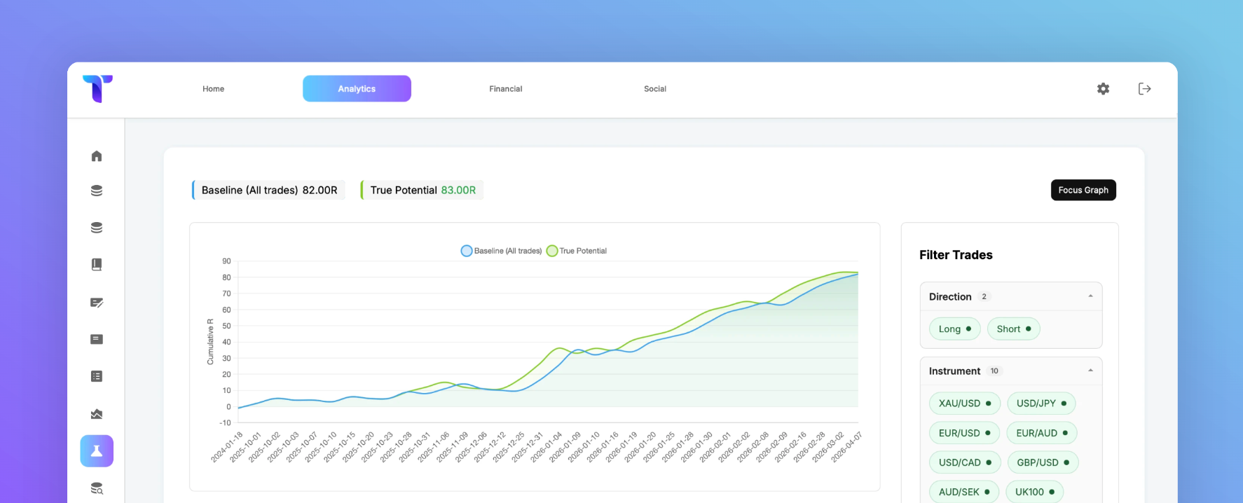This screenshot has height=503, width=1243.
Task: Toggle the XAU/USD instrument filter
Action: (964, 404)
